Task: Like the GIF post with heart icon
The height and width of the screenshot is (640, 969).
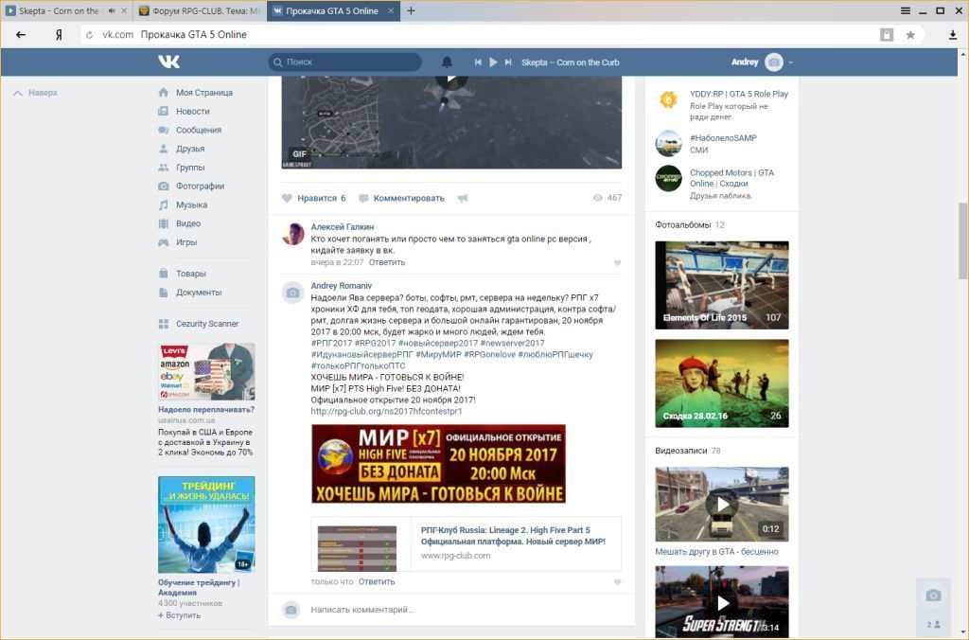Action: (x=288, y=198)
